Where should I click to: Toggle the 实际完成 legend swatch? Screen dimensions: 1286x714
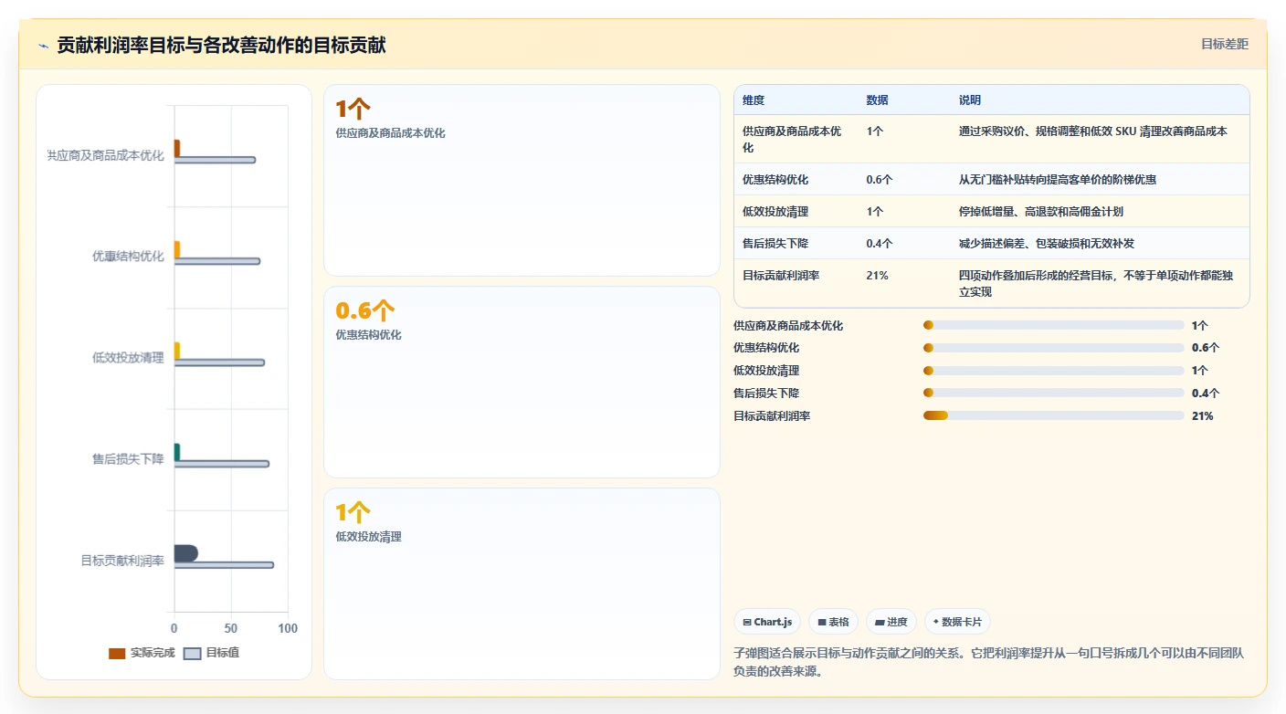coord(117,653)
